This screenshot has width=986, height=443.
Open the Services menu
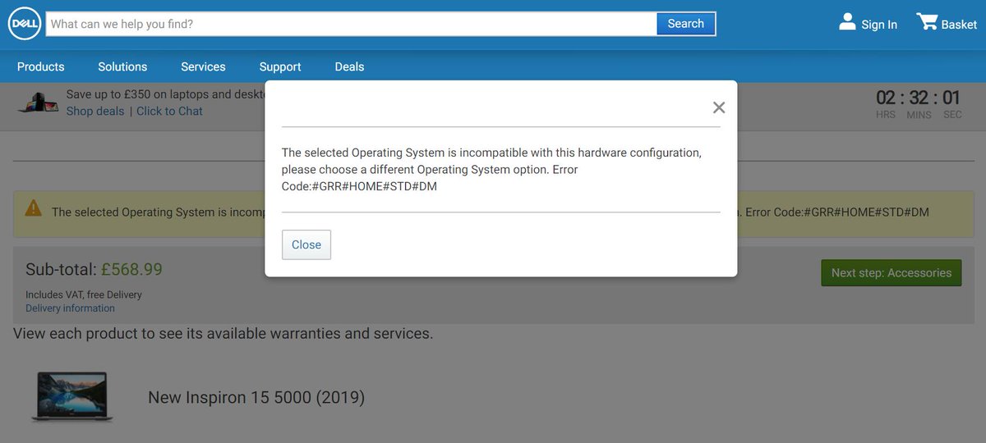click(x=203, y=67)
